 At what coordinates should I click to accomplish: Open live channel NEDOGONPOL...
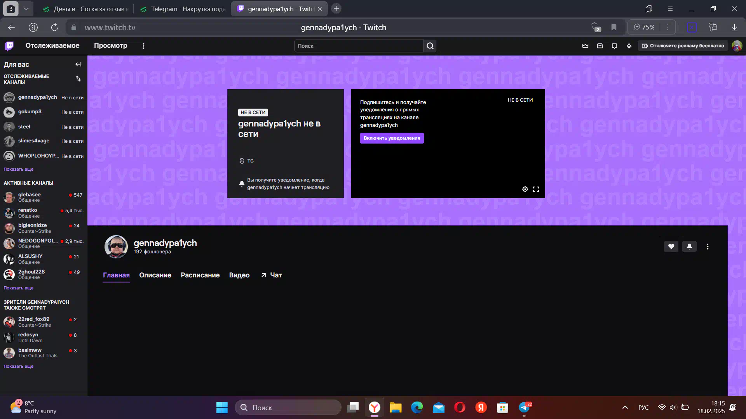[44, 243]
